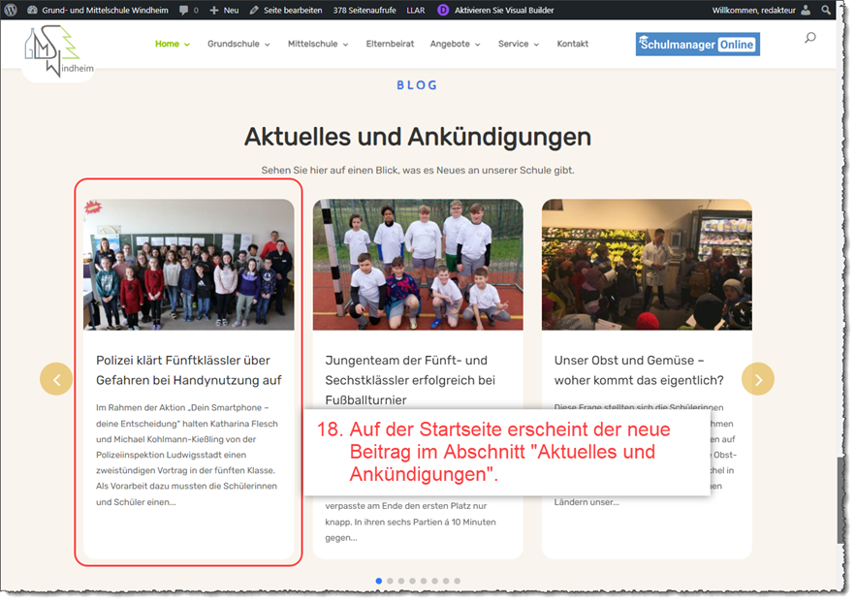Screen dimensions: 856x604
Task: Open the Jungenteam der Fünft- und Sechstklässler article title
Action: coord(410,380)
